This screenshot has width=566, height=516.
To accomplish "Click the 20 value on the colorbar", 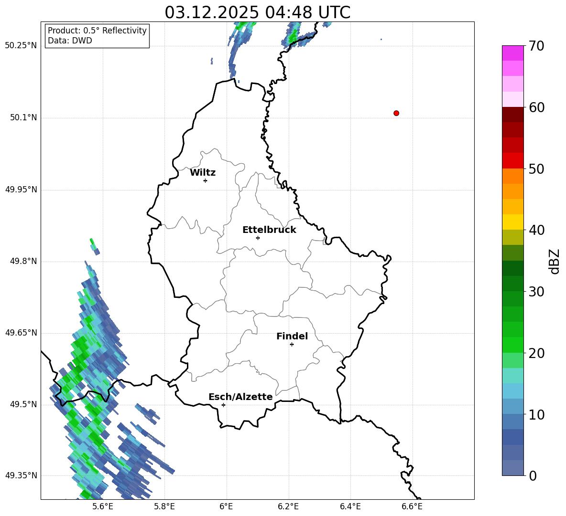I will pos(536,353).
